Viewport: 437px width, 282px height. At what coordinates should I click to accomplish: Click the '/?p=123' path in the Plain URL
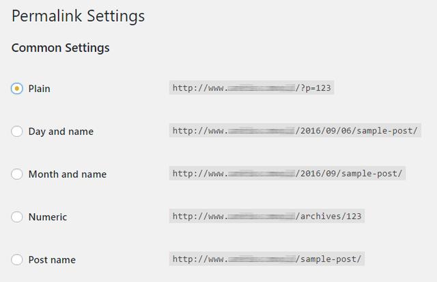click(x=314, y=88)
